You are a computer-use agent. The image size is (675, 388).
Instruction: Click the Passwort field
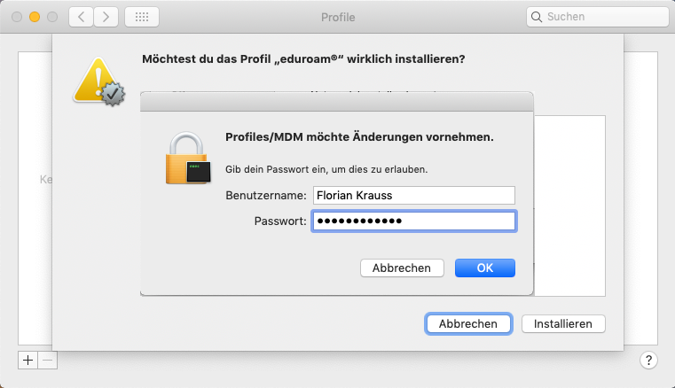412,221
